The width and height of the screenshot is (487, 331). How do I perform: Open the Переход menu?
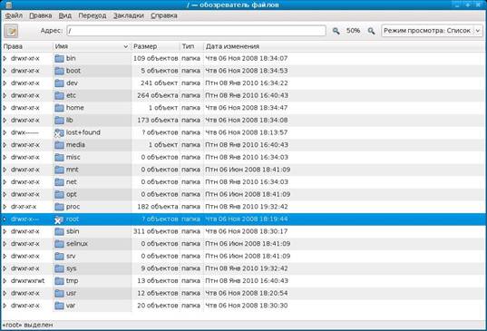[x=93, y=15]
